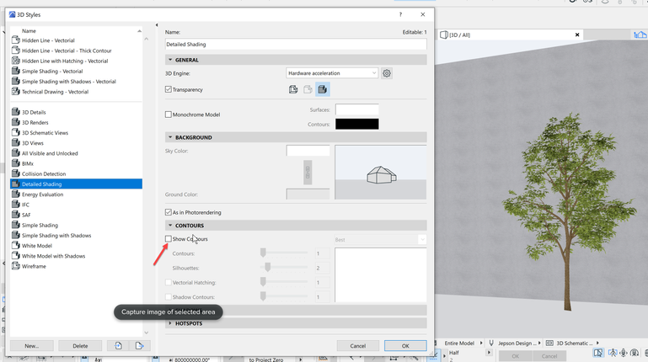
Task: Toggle As in Photorendering checkbox
Action: pos(169,212)
